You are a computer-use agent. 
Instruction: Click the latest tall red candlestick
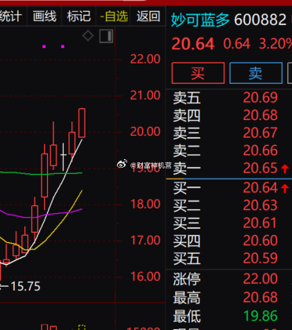[82, 123]
